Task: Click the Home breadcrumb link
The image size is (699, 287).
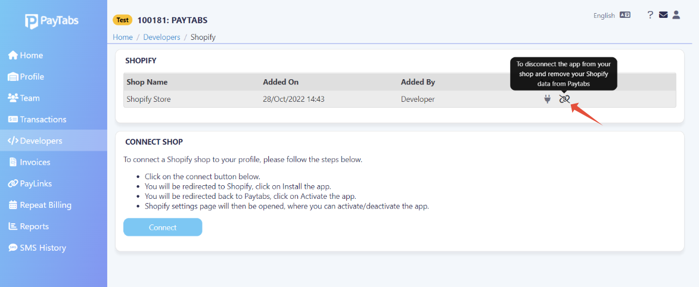Action: [123, 37]
